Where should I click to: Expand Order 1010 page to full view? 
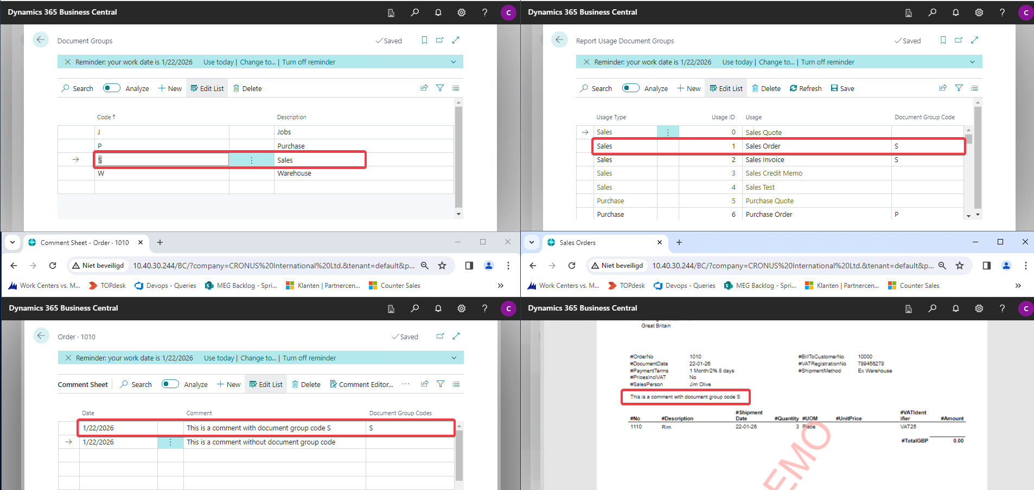(456, 336)
